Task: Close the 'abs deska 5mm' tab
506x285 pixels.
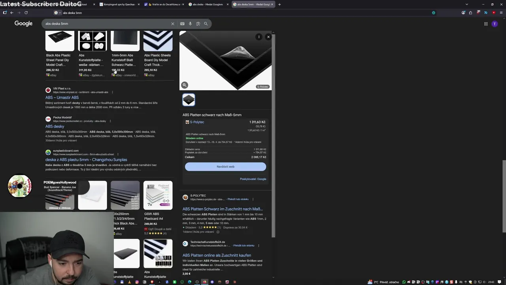Action: 272,4
